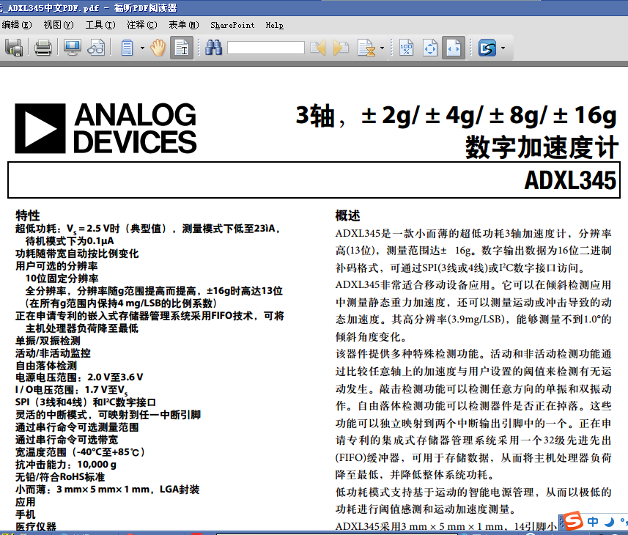The height and width of the screenshot is (535, 628).
Task: Click the line 单振/双振检测
Action: click(48, 341)
